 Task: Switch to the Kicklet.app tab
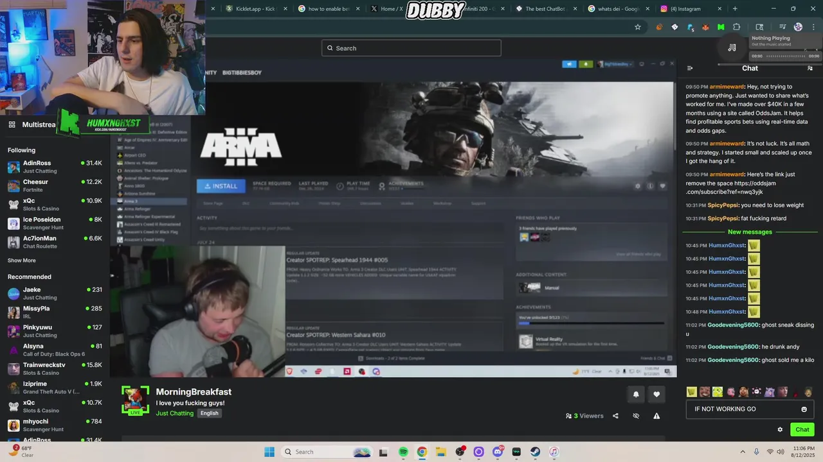coord(254,9)
